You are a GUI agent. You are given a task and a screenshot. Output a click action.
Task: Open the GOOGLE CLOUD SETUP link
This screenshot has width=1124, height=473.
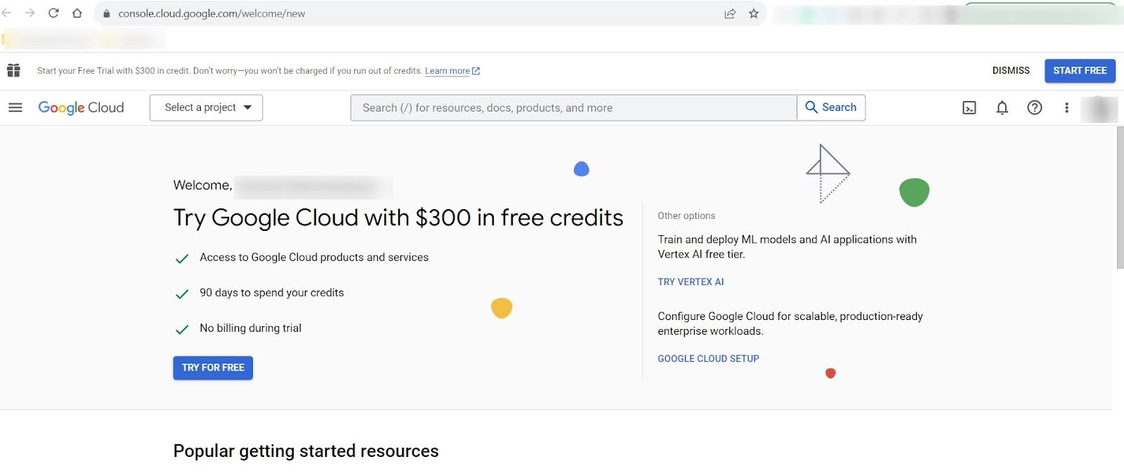click(708, 359)
